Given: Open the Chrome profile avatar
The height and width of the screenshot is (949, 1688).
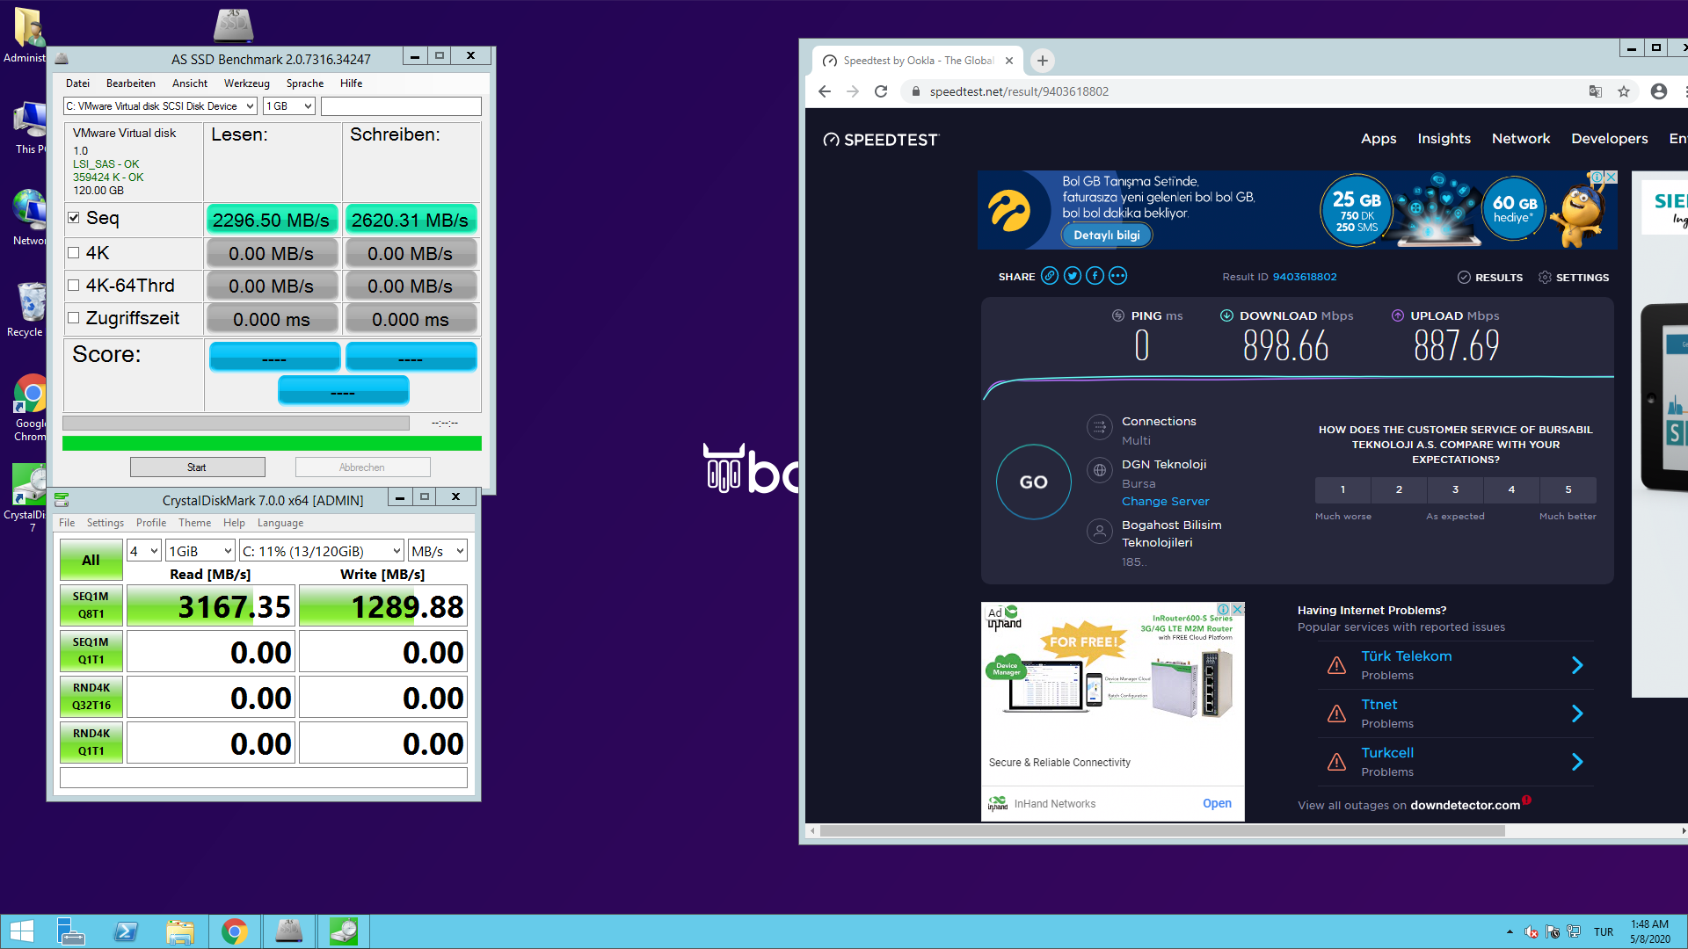Looking at the screenshot, I should pyautogui.click(x=1659, y=91).
